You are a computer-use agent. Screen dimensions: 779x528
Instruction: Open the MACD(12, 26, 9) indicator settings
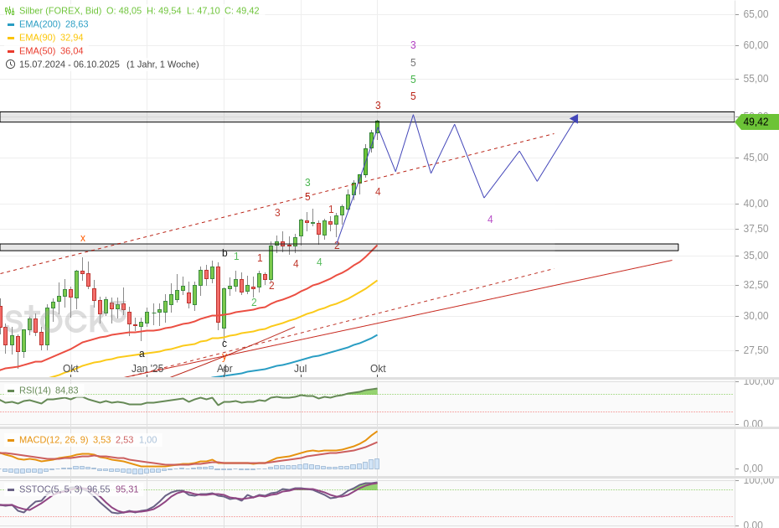click(54, 440)
